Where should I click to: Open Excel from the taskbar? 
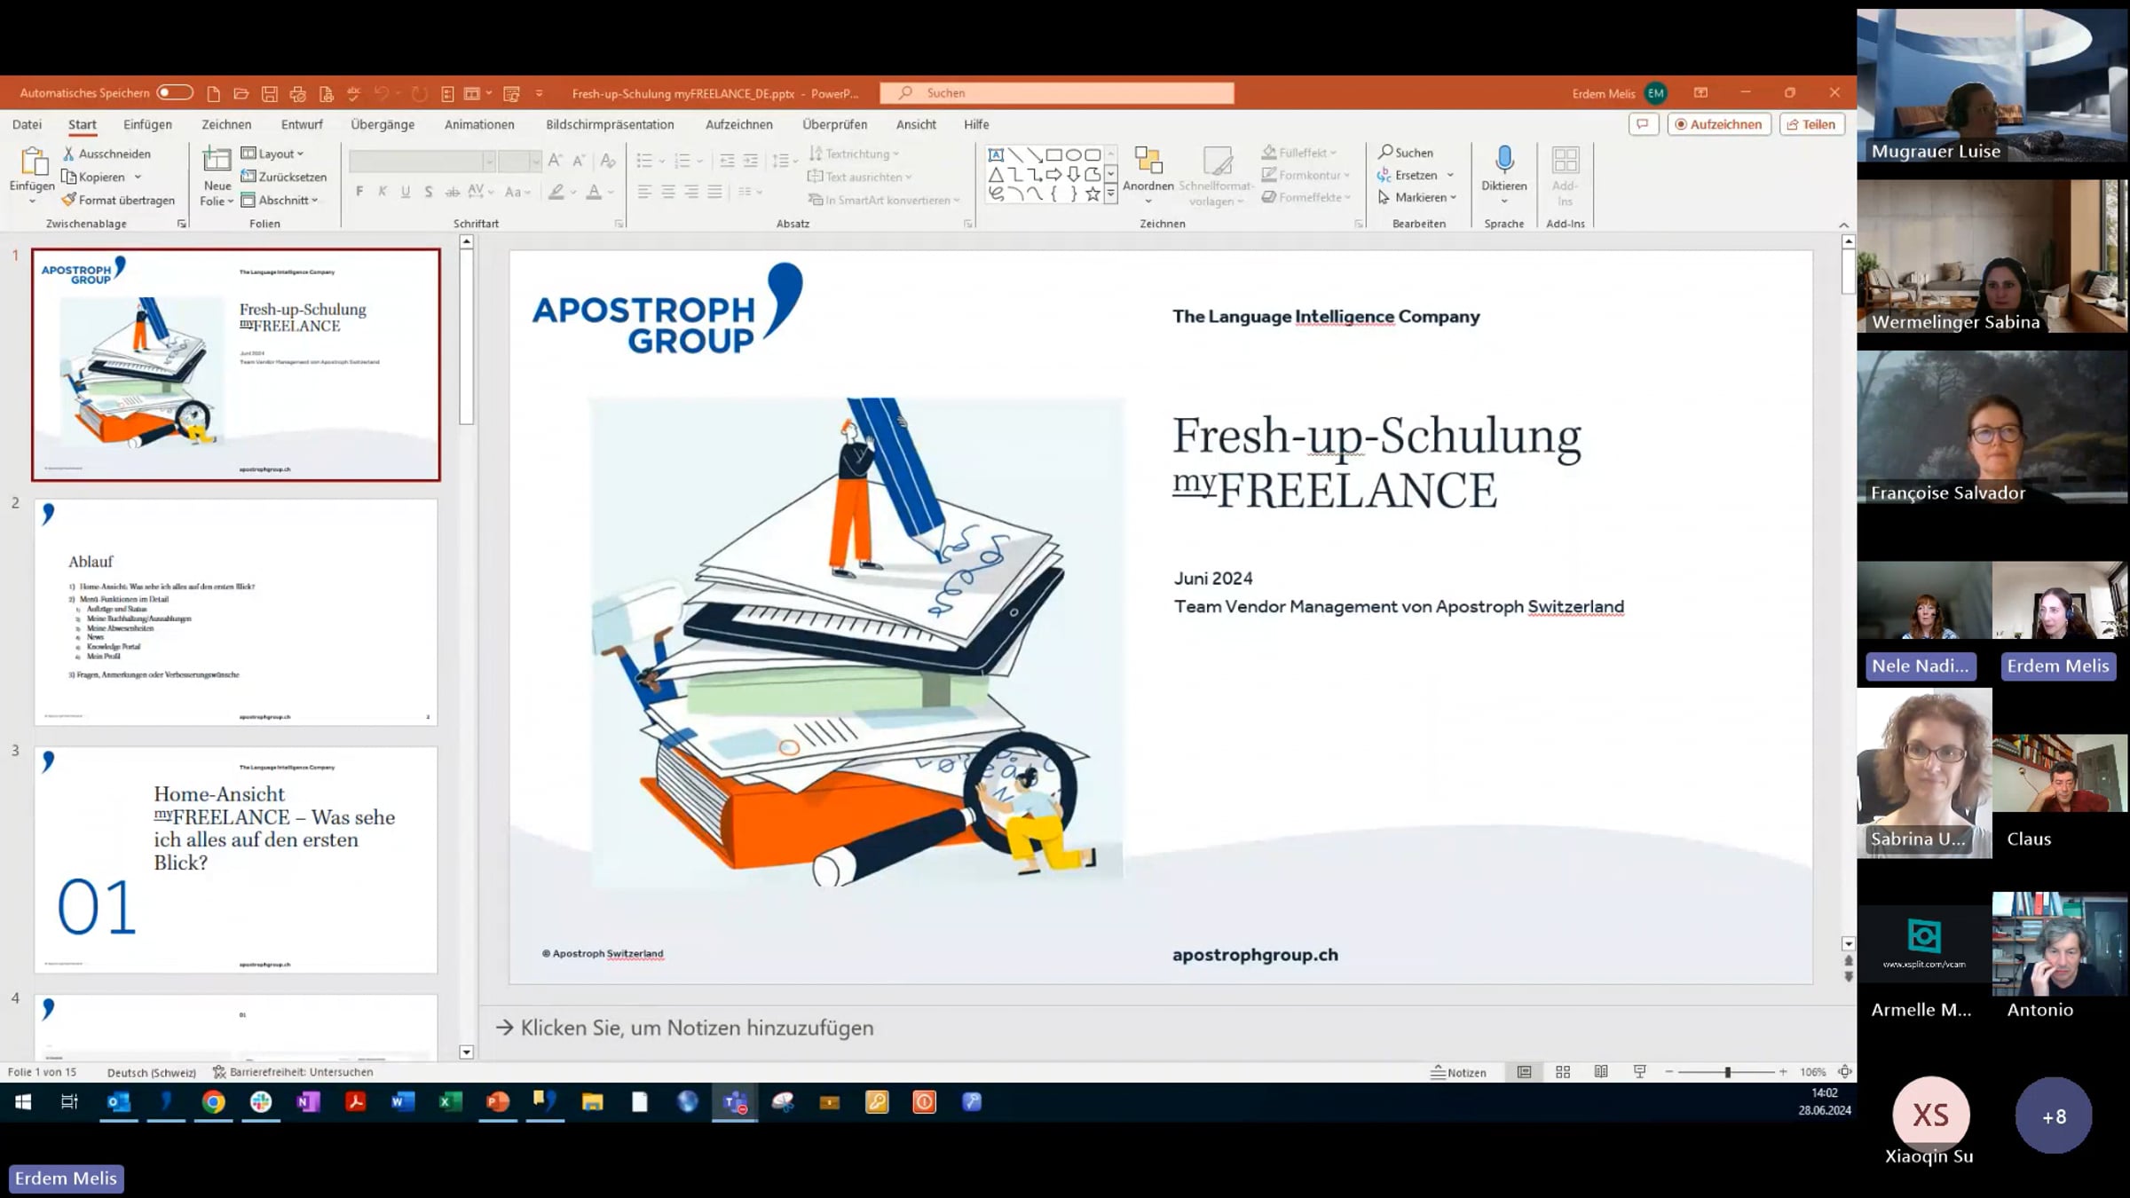(x=451, y=1102)
